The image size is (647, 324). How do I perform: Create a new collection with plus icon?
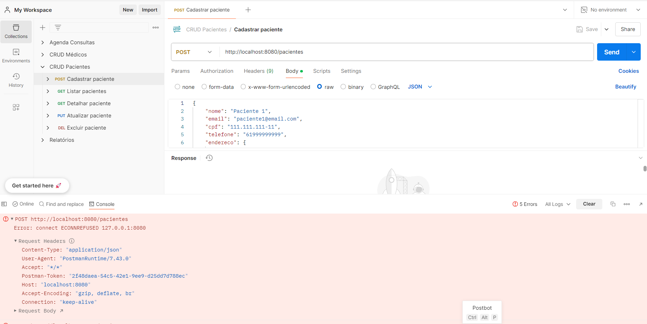(43, 28)
